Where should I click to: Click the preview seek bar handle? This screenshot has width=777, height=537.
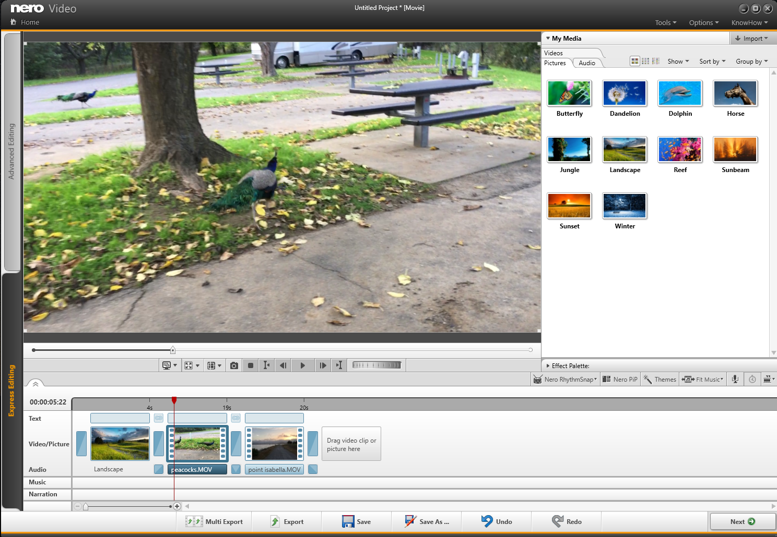tap(173, 350)
